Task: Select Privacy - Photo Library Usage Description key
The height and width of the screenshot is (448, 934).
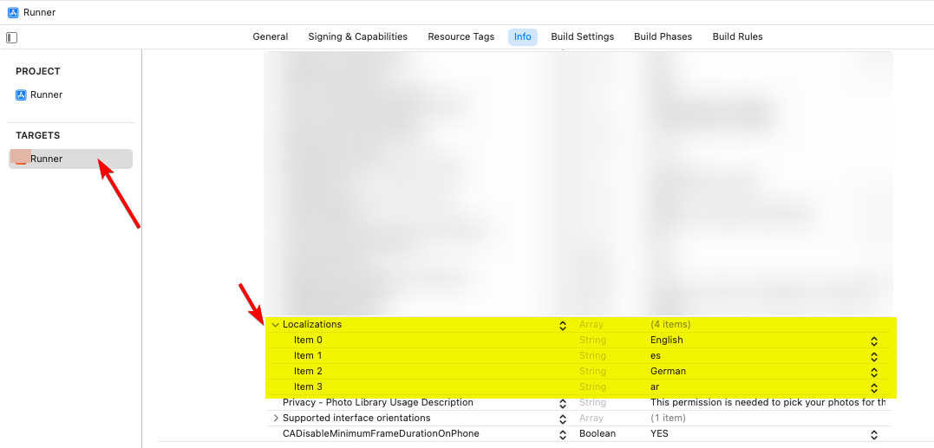Action: (x=377, y=402)
